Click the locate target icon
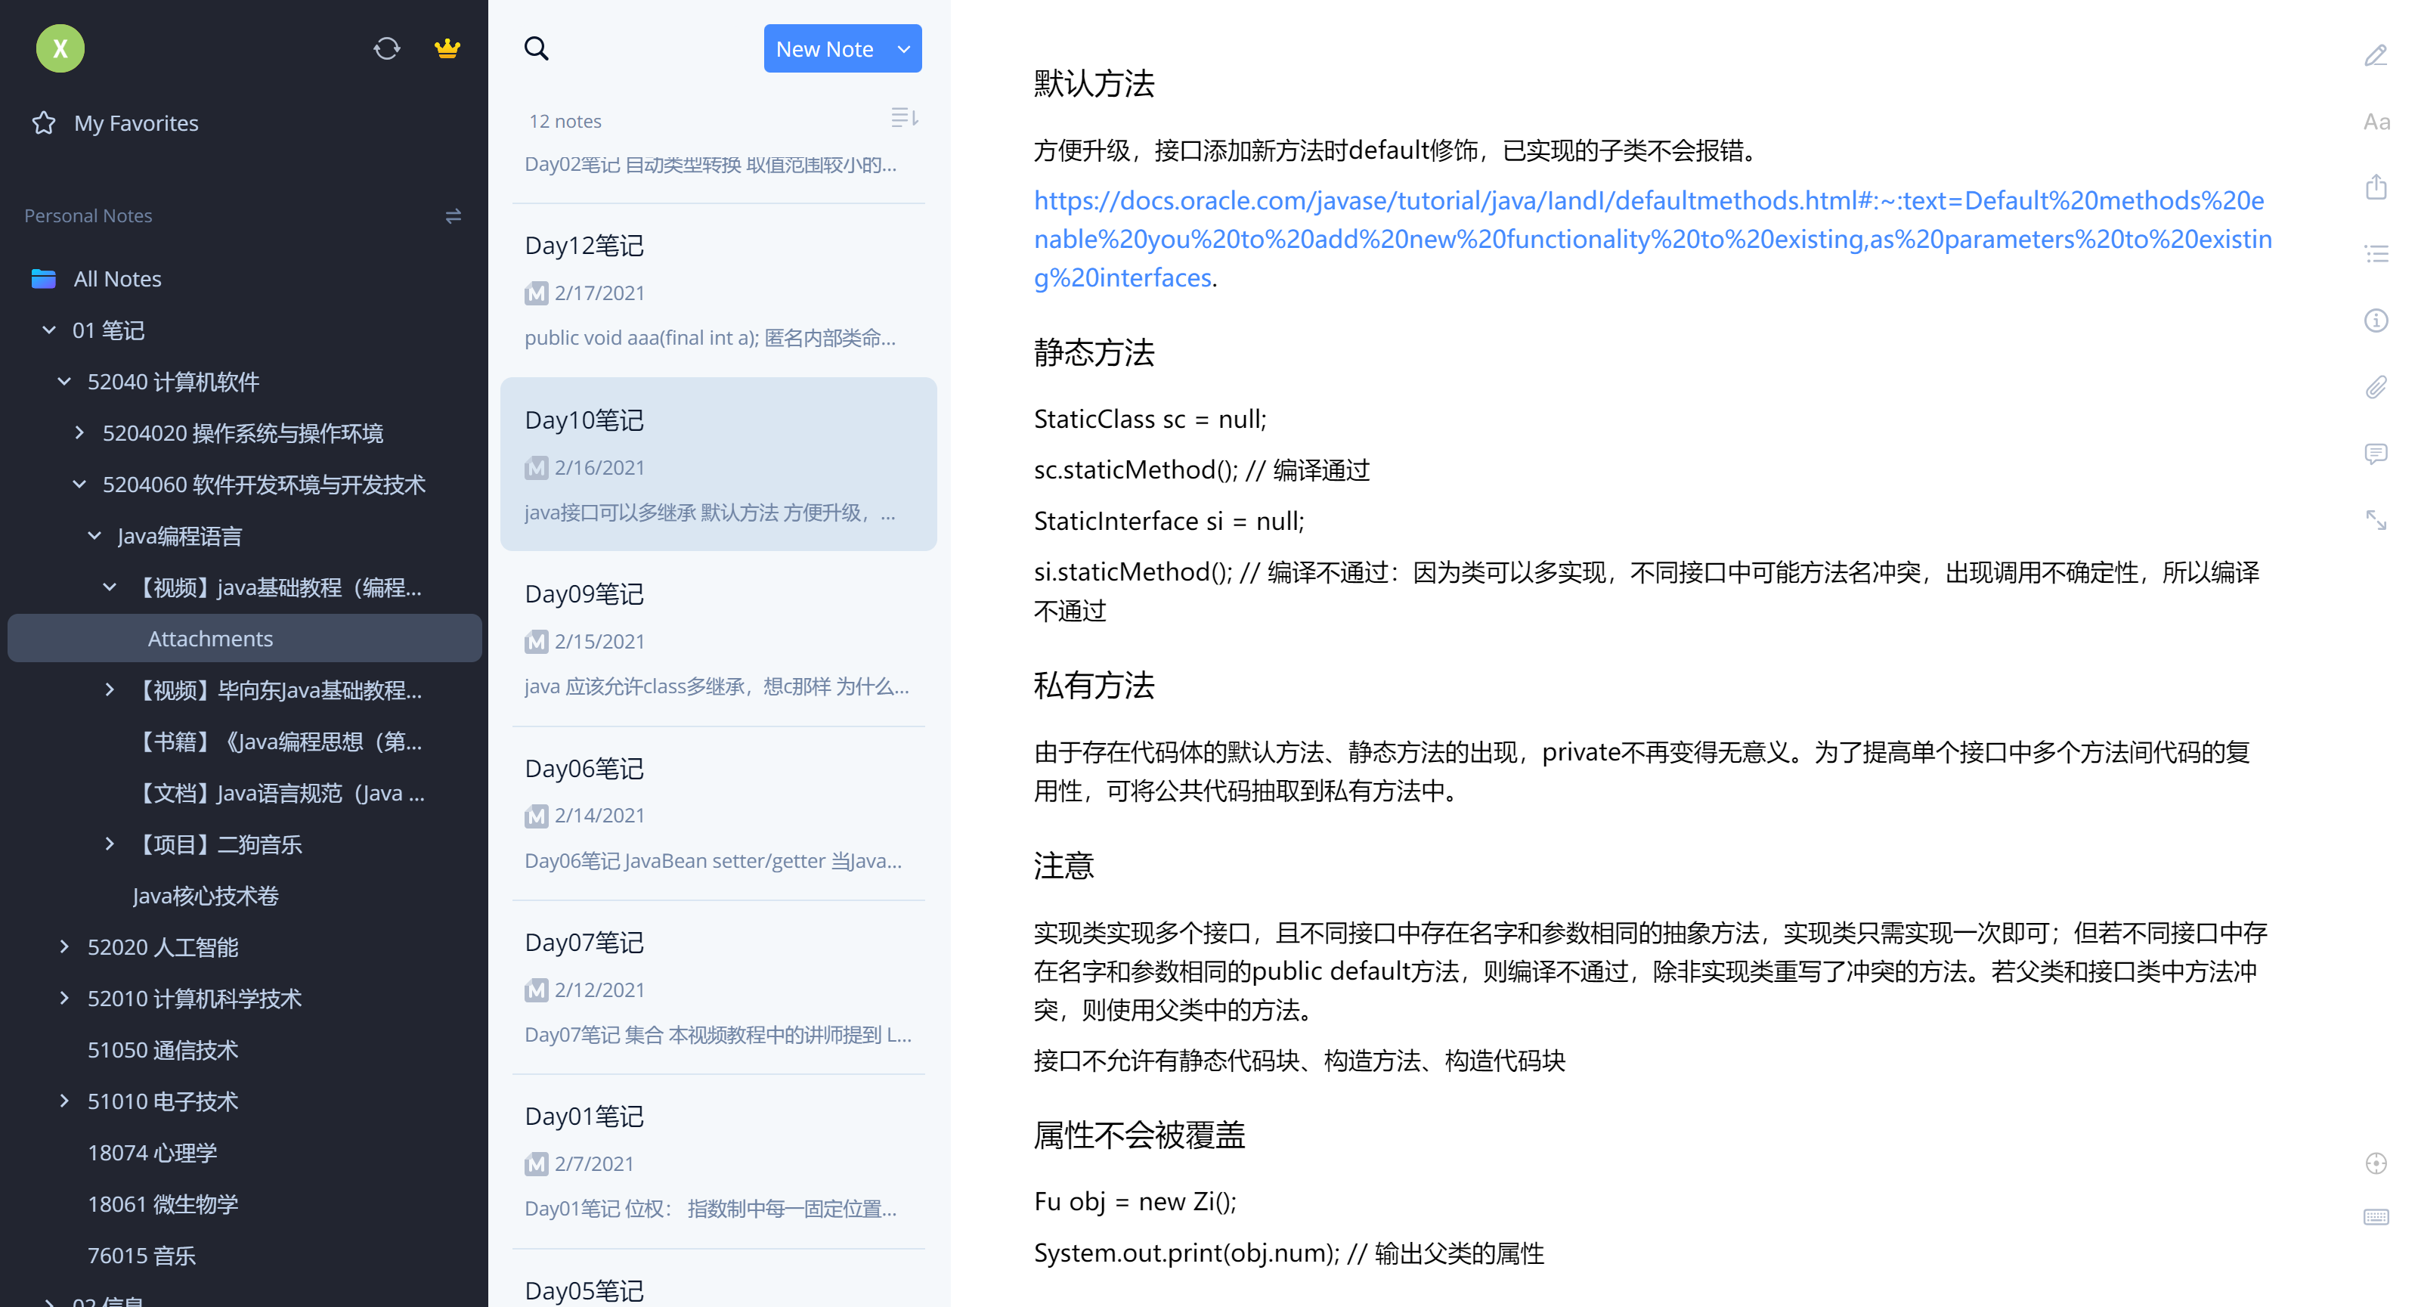 tap(2376, 1163)
